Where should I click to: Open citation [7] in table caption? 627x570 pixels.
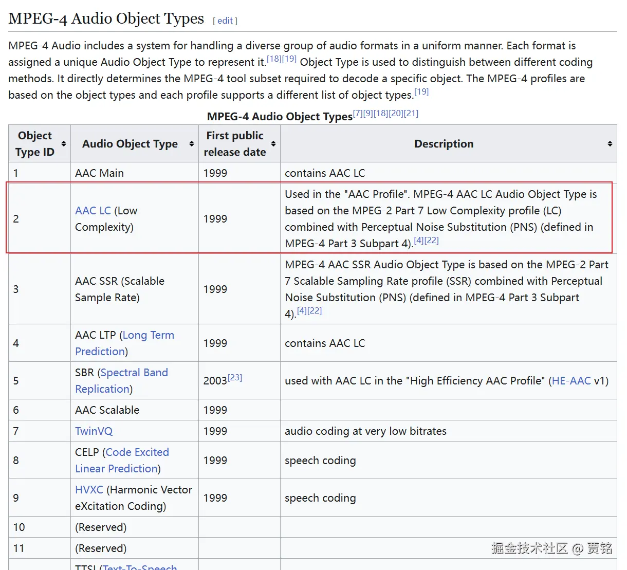(358, 113)
